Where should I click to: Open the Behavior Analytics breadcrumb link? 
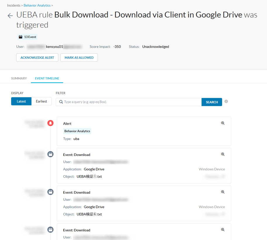(x=37, y=5)
